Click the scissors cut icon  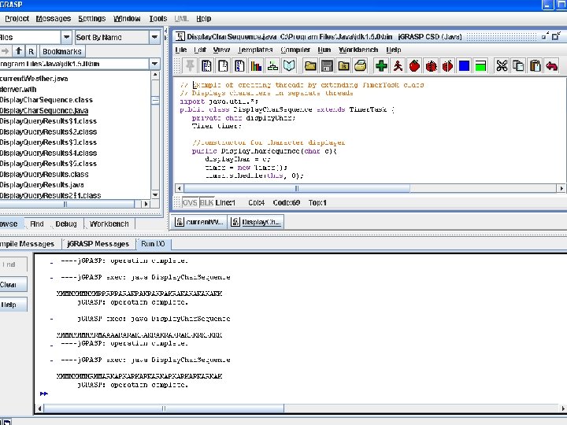pos(500,66)
